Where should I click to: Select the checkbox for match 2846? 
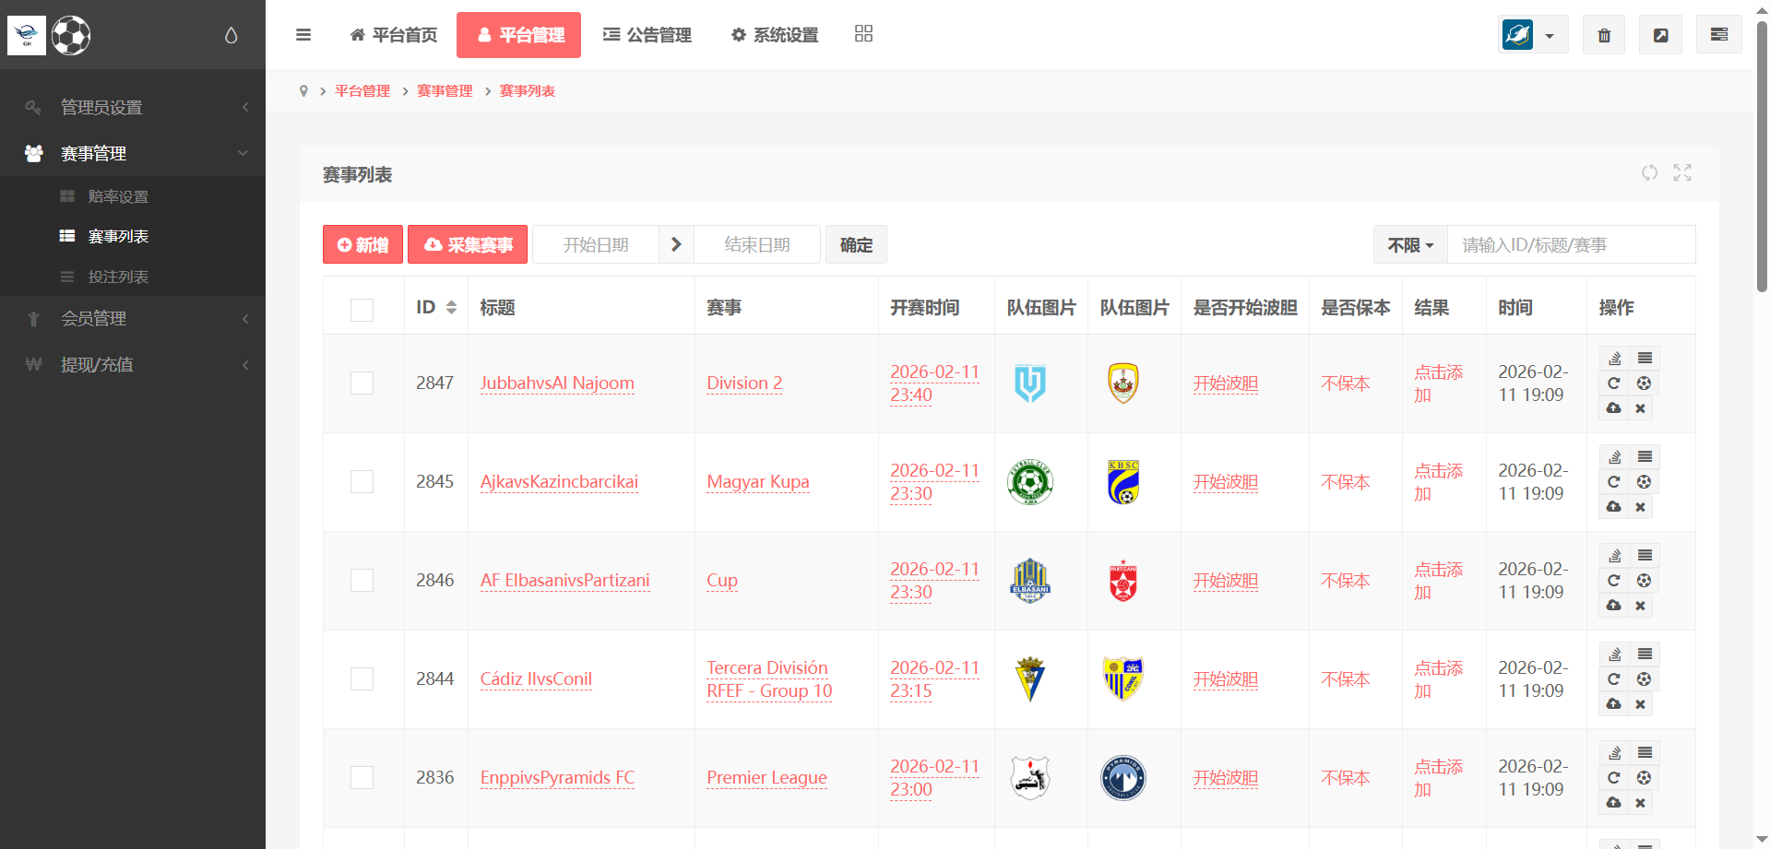click(x=362, y=581)
